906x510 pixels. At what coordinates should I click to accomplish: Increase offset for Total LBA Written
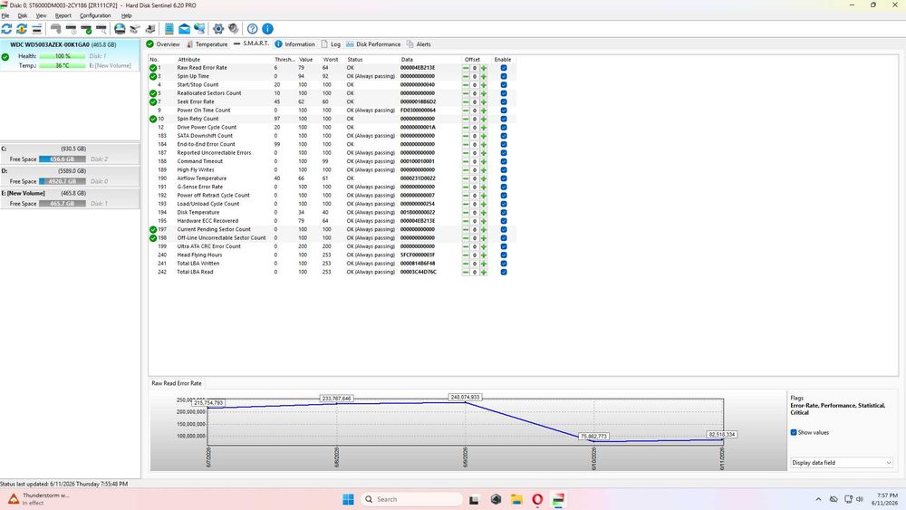484,264
